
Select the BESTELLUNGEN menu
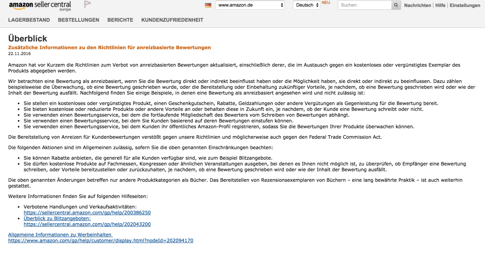point(79,20)
